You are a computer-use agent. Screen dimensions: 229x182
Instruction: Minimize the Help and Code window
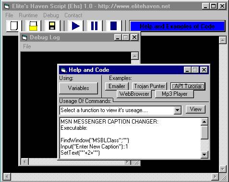(x=187, y=70)
